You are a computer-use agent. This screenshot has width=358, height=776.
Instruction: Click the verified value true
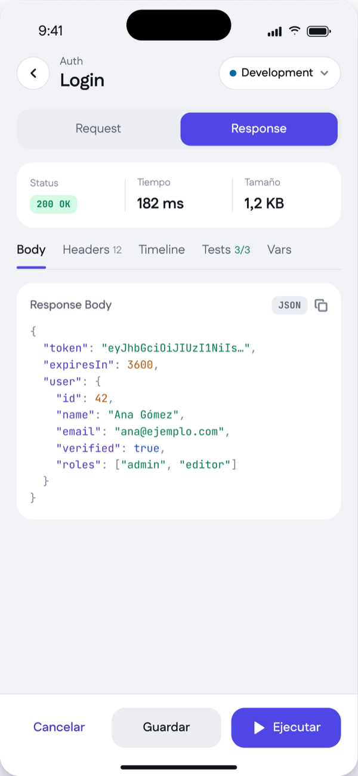(x=147, y=448)
